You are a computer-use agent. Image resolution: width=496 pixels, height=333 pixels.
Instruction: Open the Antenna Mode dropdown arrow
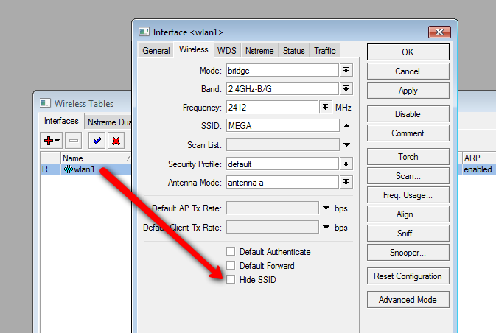click(x=346, y=182)
